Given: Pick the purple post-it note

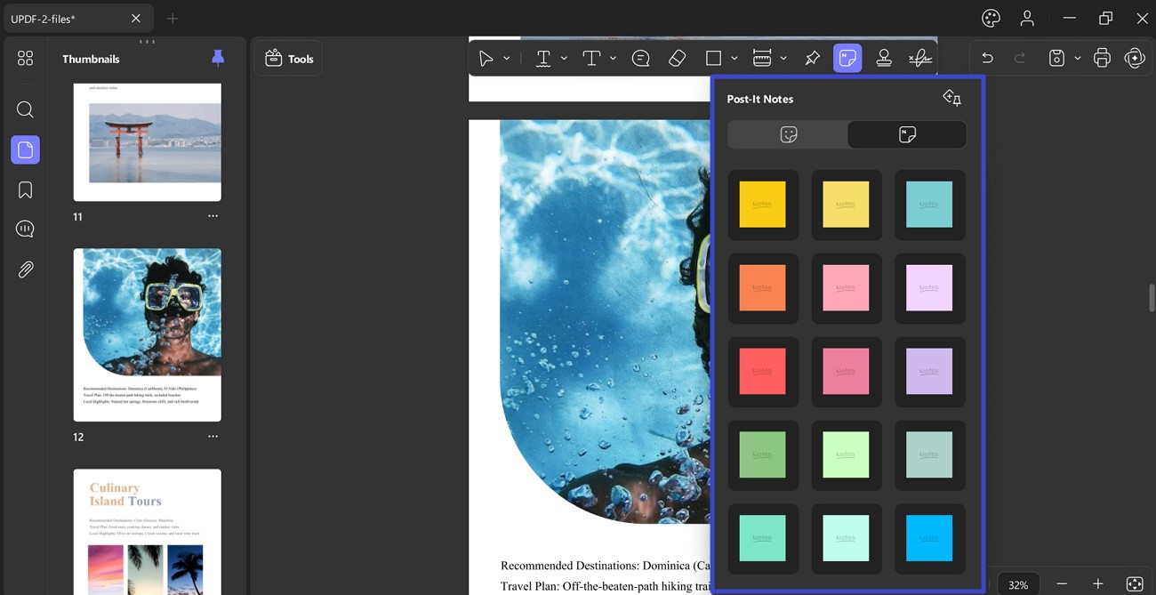Looking at the screenshot, I should (x=929, y=371).
